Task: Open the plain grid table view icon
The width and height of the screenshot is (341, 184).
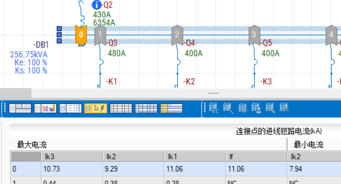Action: (x=121, y=108)
